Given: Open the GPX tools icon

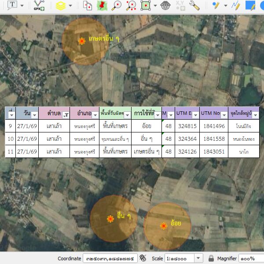Looking at the screenshot, I should pos(39,5).
